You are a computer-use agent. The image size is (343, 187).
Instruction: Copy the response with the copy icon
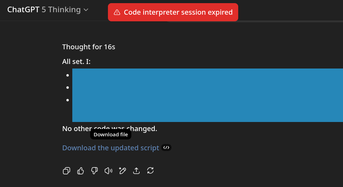[66, 171]
